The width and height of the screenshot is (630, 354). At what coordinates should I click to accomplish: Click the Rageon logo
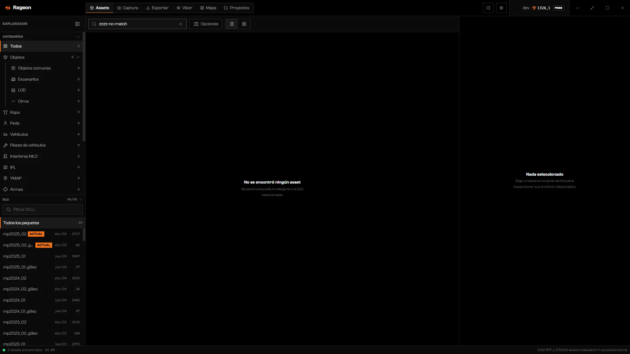click(18, 8)
